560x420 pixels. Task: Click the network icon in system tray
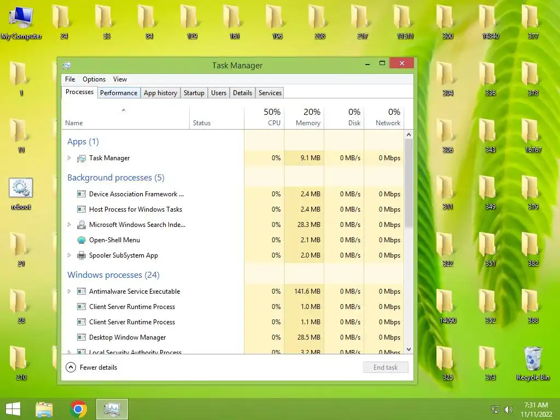pos(495,409)
